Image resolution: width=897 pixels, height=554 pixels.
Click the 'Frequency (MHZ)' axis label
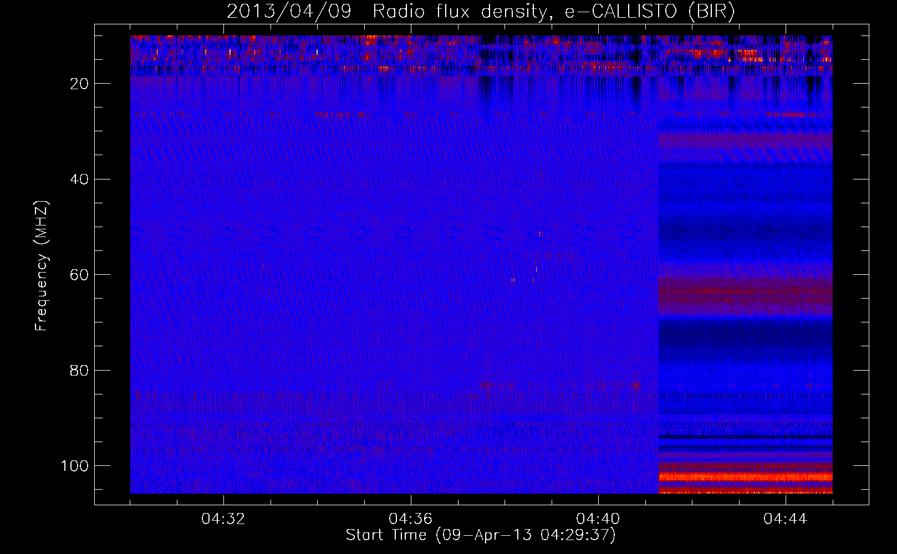click(x=42, y=265)
